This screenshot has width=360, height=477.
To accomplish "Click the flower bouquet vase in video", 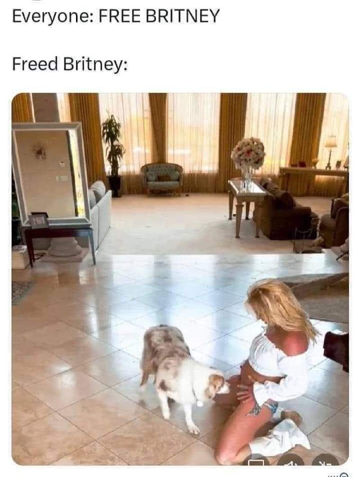I will coord(248,163).
